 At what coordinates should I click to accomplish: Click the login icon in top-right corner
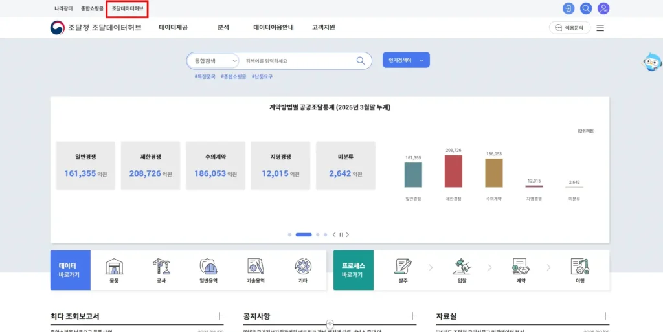click(568, 8)
